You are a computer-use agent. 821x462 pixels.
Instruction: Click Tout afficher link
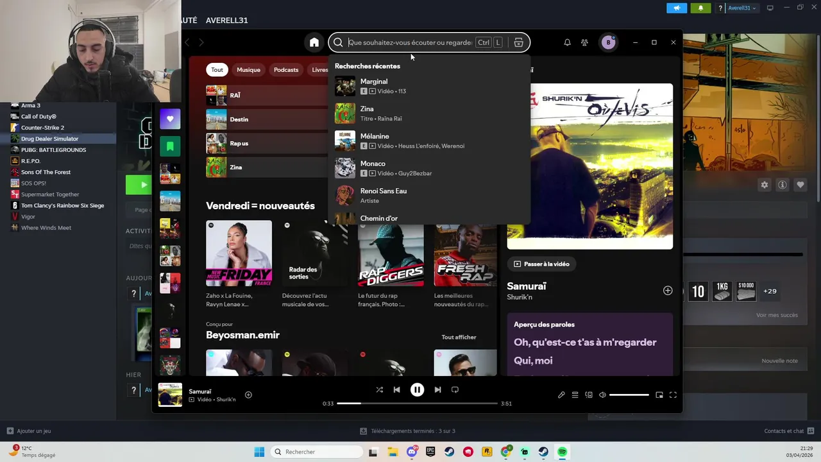pos(459,338)
